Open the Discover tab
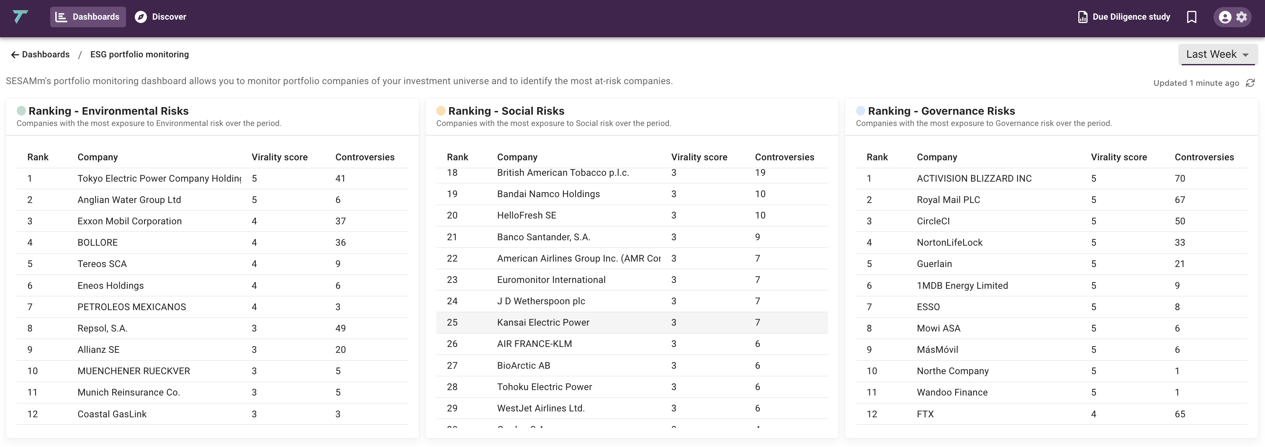 (161, 17)
